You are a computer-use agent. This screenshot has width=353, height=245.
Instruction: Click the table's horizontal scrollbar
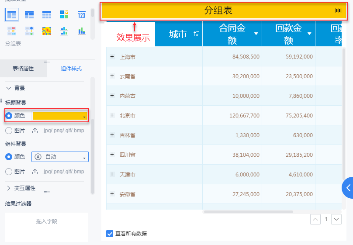(x=249, y=212)
